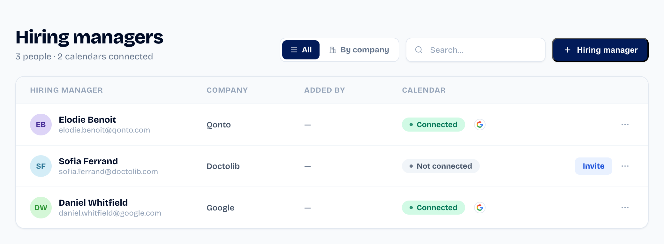
Task: Switch to By company view
Action: (x=359, y=50)
